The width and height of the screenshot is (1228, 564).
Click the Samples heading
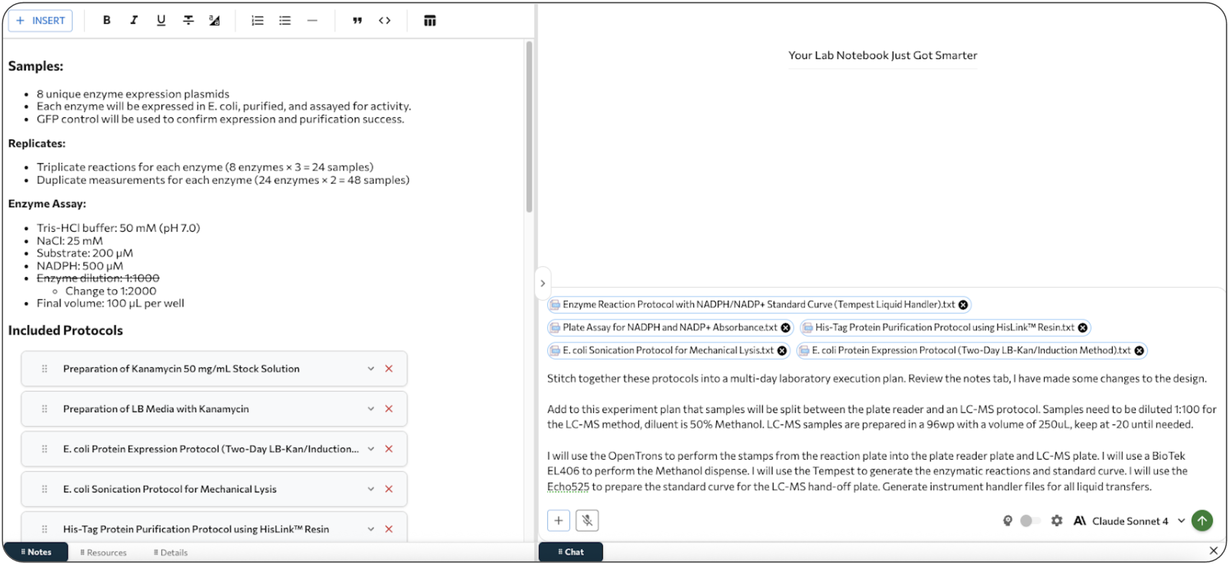tap(36, 66)
